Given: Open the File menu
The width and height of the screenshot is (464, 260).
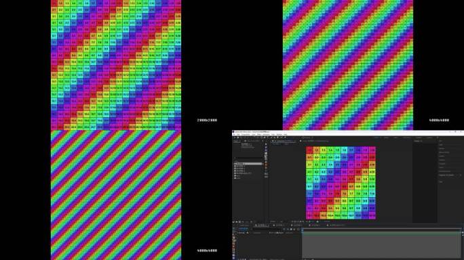Looking at the screenshot, I should coord(234,135).
